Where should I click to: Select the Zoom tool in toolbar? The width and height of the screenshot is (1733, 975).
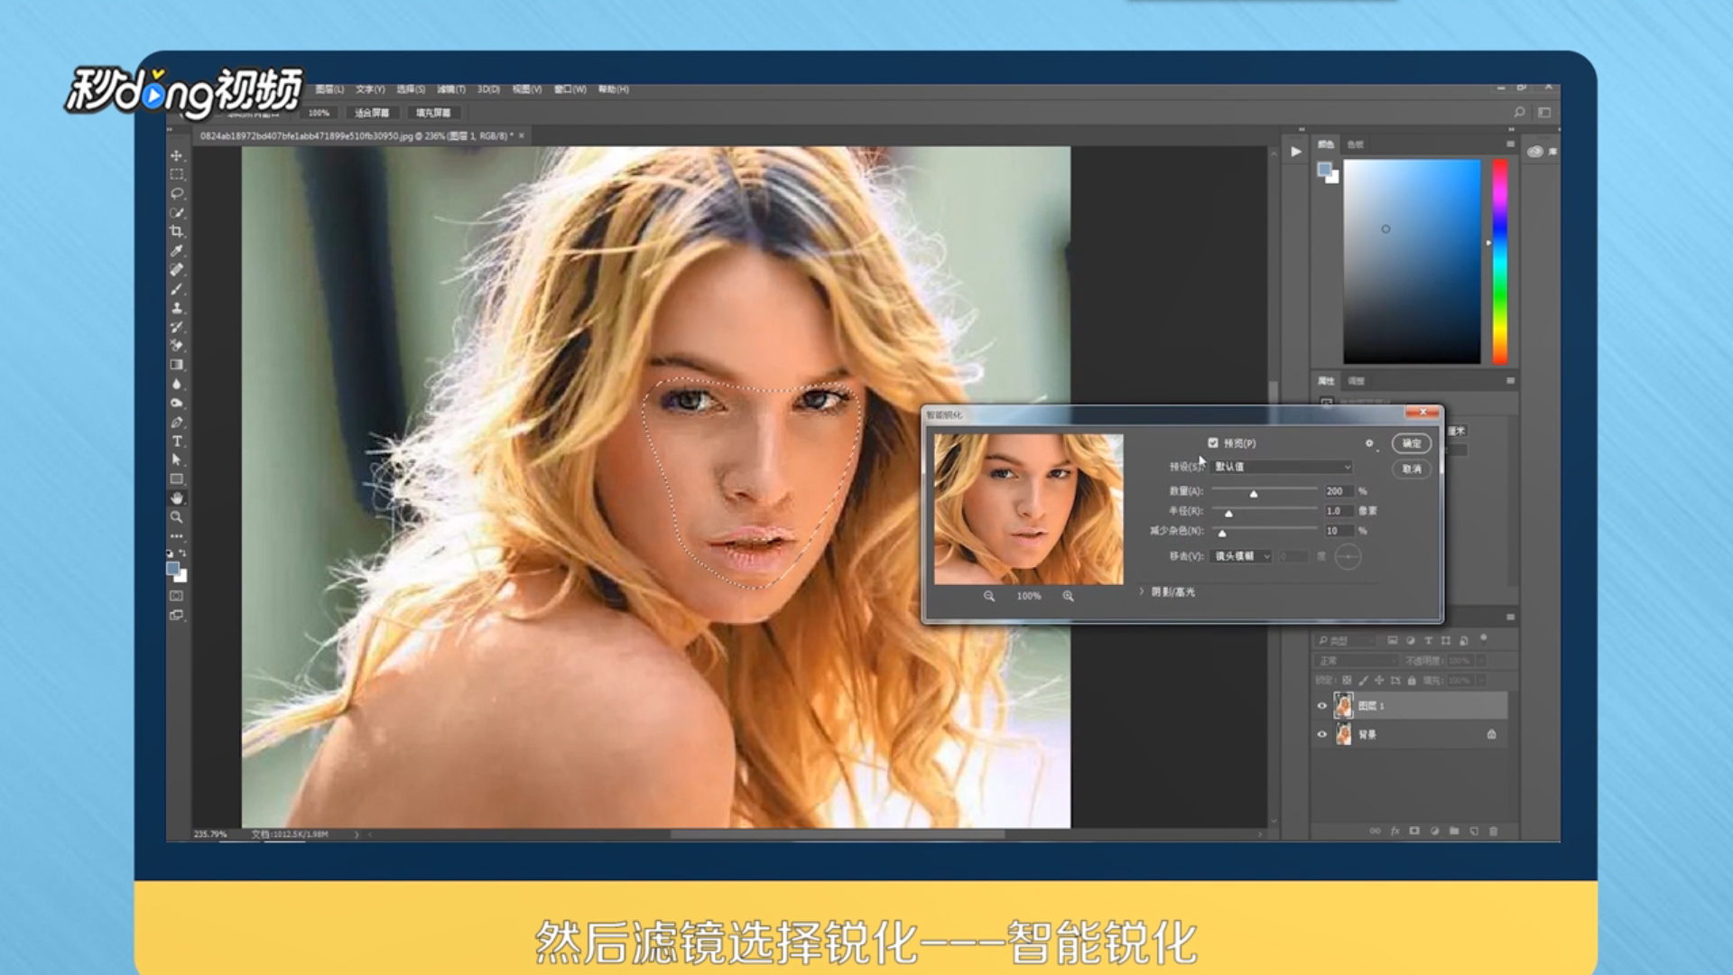(177, 517)
